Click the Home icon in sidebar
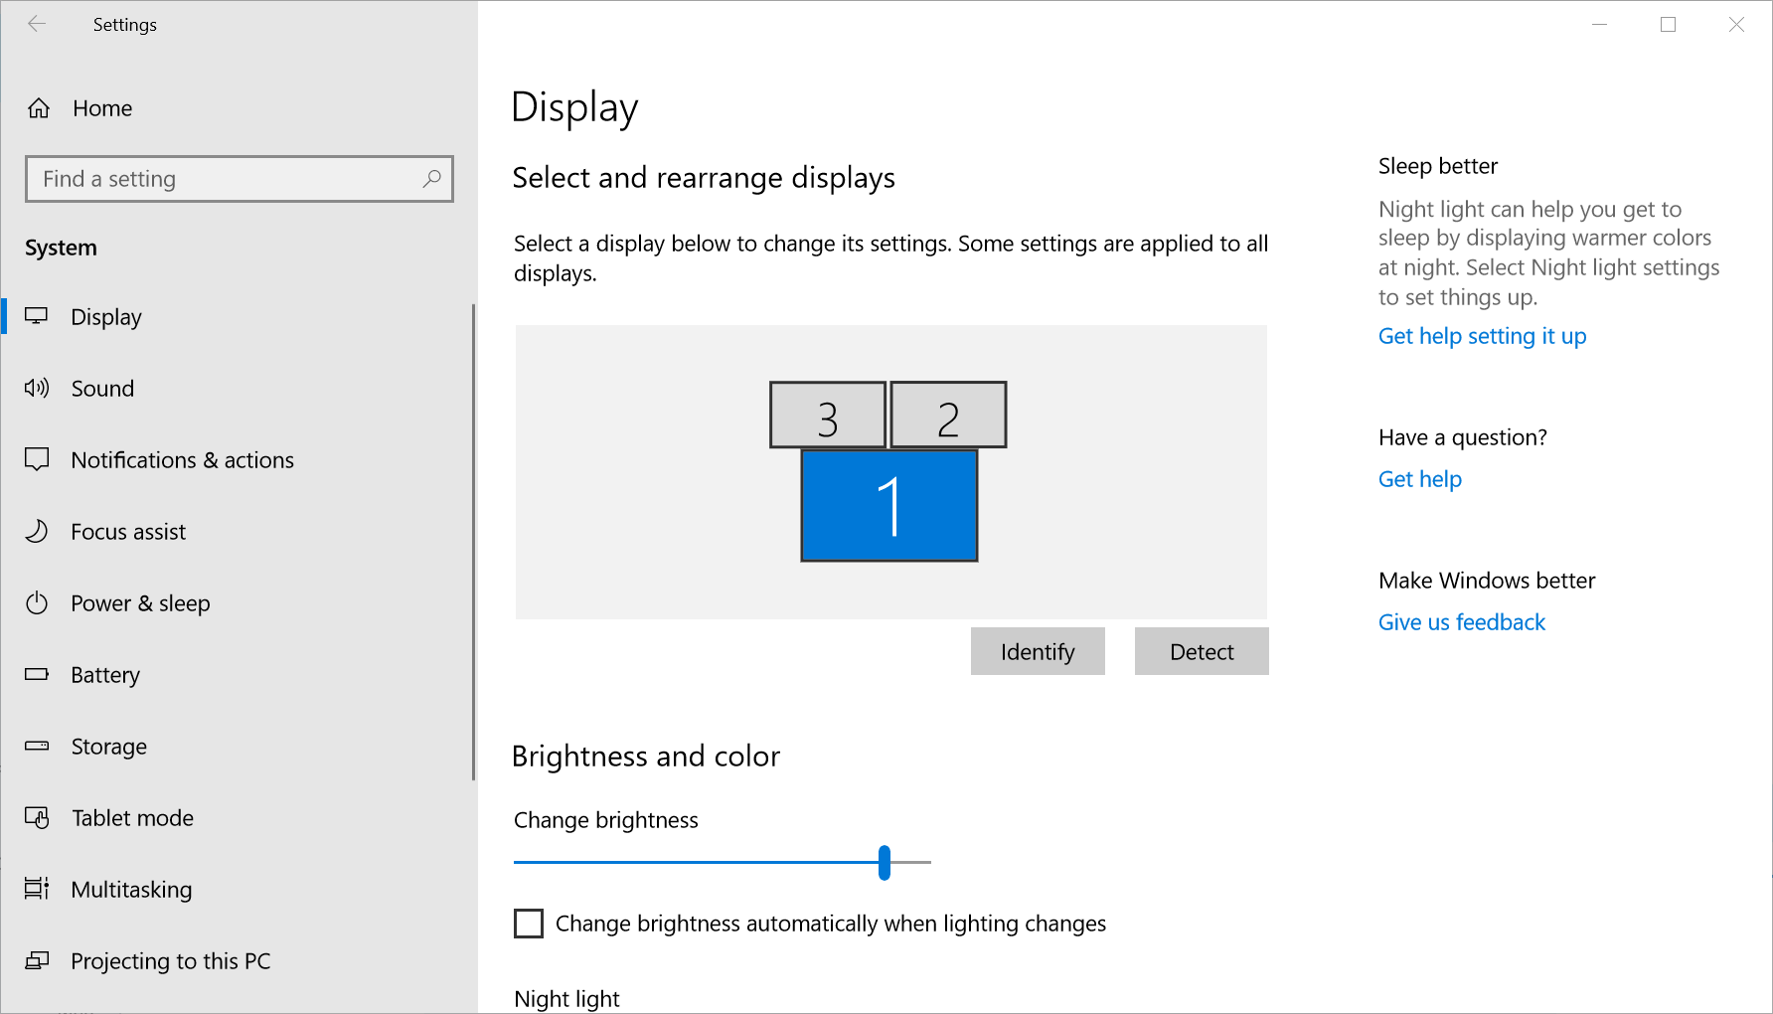 point(39,108)
